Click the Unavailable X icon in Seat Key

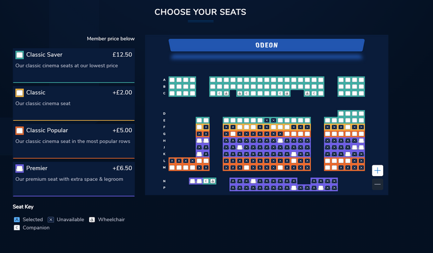click(51, 219)
